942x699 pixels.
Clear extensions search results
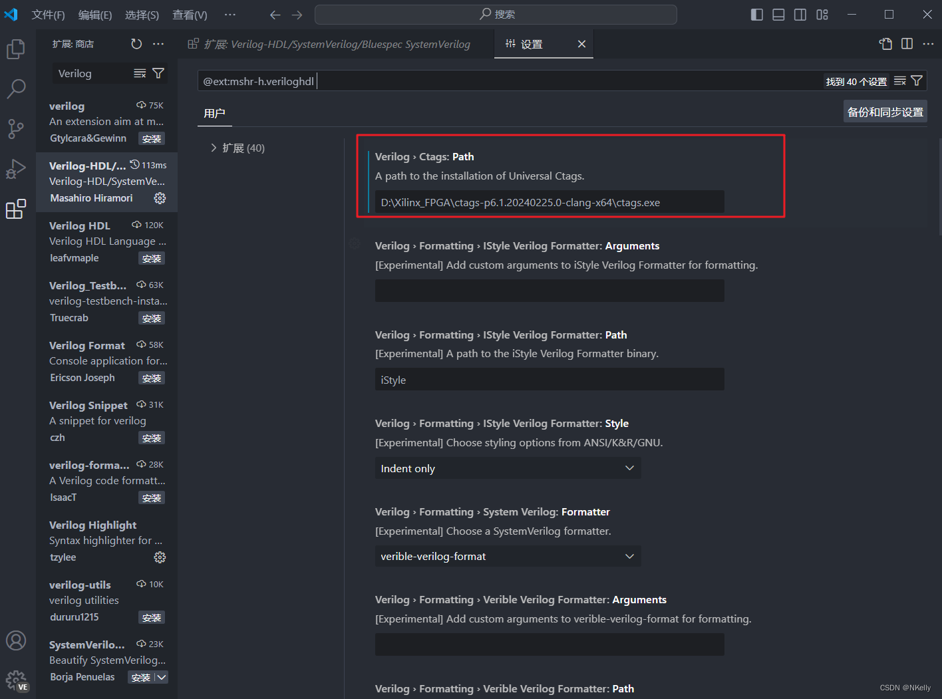tap(140, 73)
